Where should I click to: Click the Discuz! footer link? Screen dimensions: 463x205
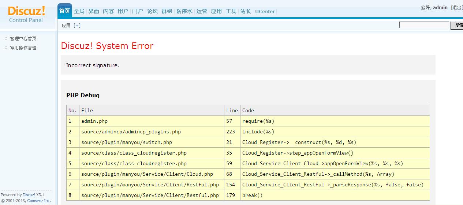pos(29,195)
